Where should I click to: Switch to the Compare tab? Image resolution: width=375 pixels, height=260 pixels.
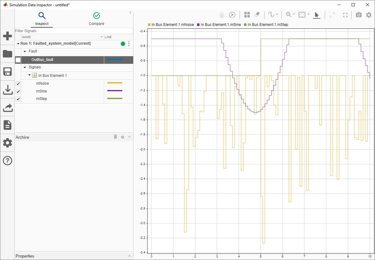96,19
